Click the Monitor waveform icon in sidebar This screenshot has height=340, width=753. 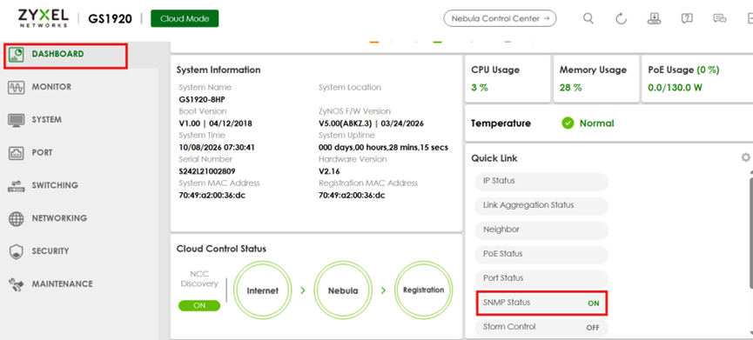17,87
